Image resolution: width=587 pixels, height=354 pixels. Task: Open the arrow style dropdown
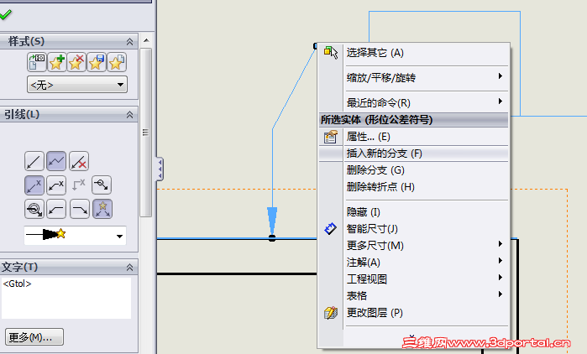pyautogui.click(x=119, y=236)
